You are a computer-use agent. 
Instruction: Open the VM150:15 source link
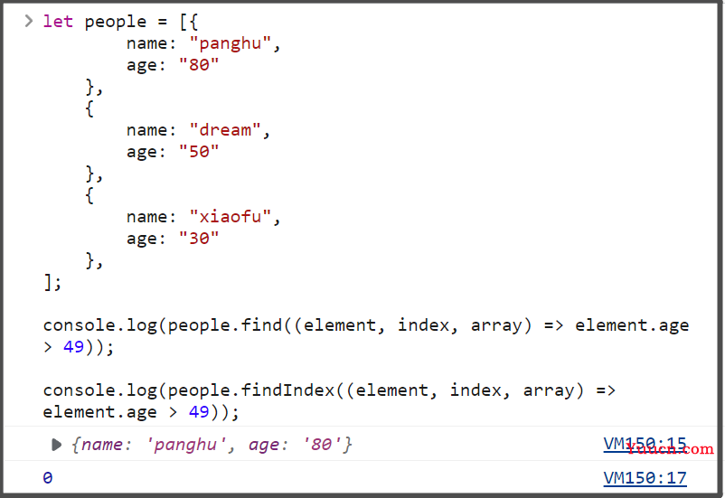pyautogui.click(x=645, y=444)
